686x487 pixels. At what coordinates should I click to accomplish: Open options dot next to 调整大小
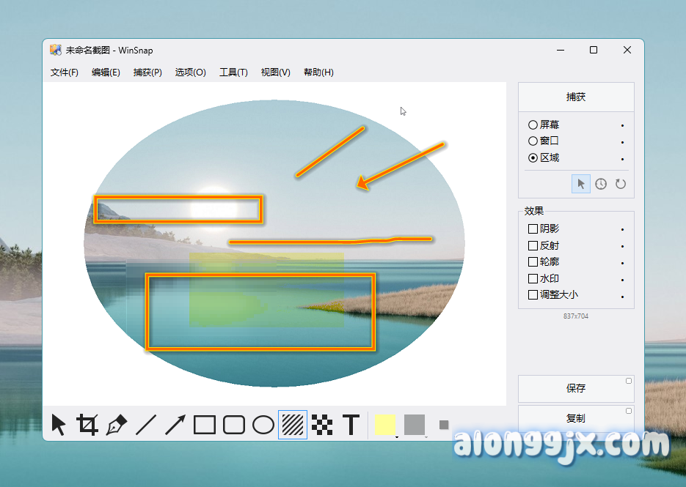pyautogui.click(x=622, y=297)
